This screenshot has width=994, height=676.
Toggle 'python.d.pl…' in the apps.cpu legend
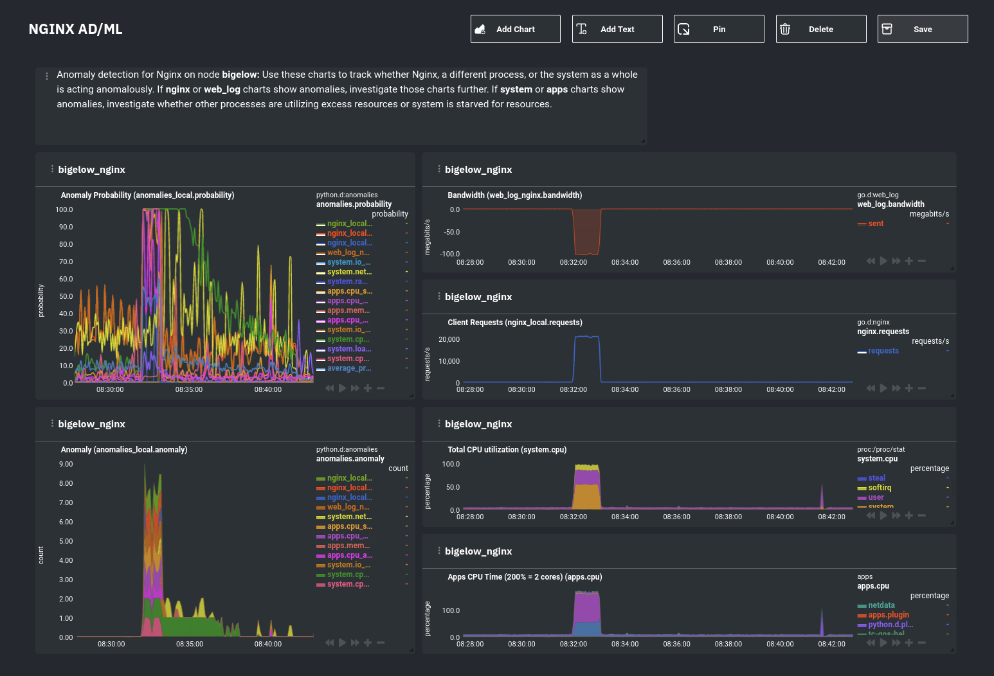(x=890, y=625)
